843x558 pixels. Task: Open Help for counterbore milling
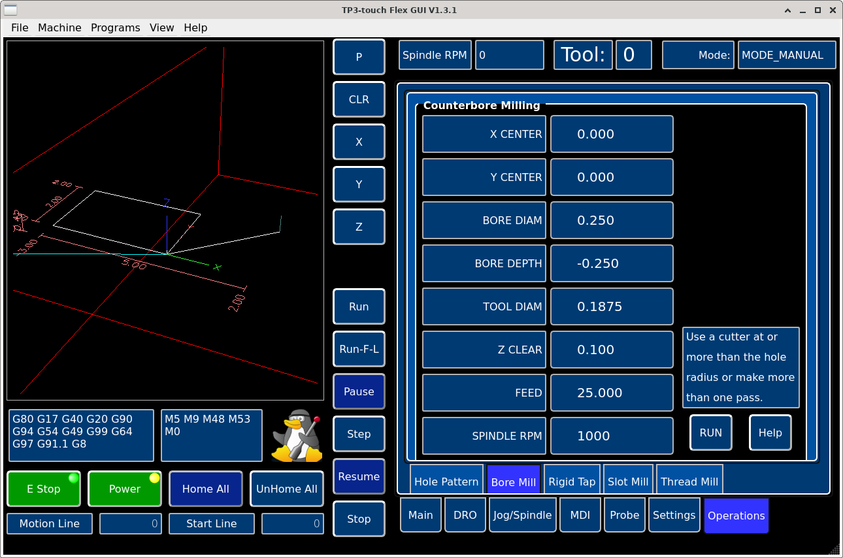770,433
